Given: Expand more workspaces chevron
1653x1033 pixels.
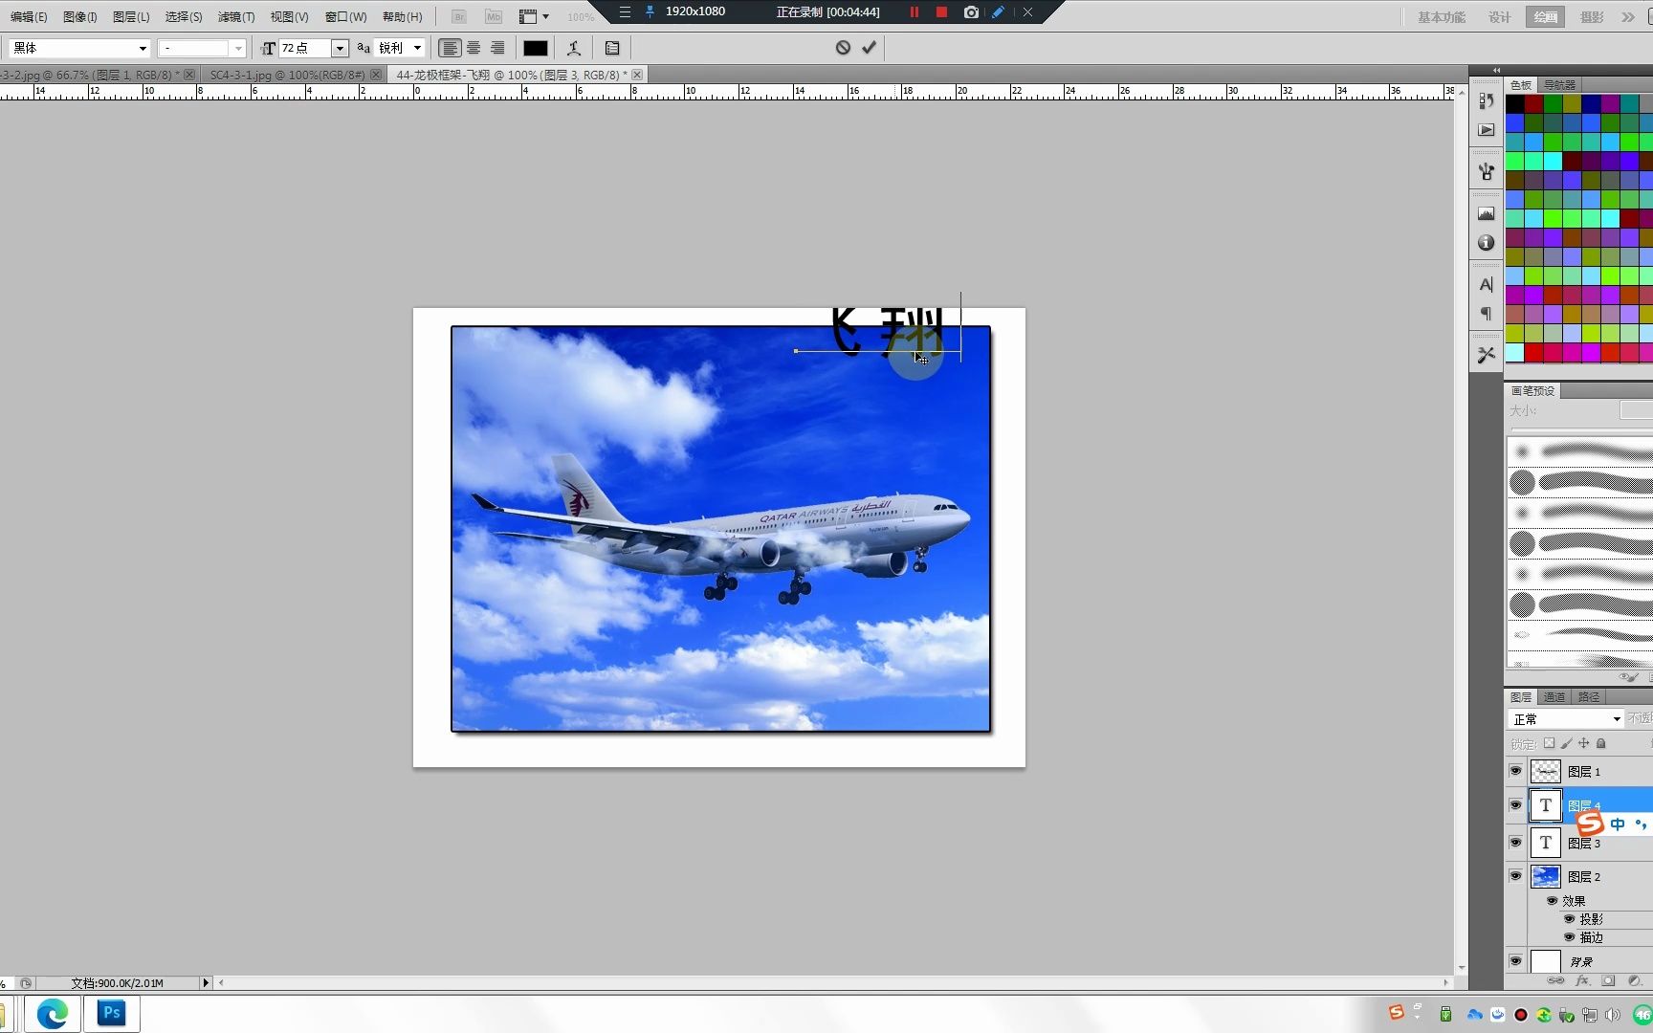Looking at the screenshot, I should pos(1628,17).
